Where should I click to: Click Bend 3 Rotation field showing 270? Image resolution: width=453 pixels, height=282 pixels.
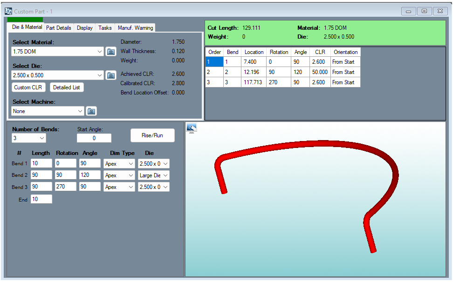66,187
